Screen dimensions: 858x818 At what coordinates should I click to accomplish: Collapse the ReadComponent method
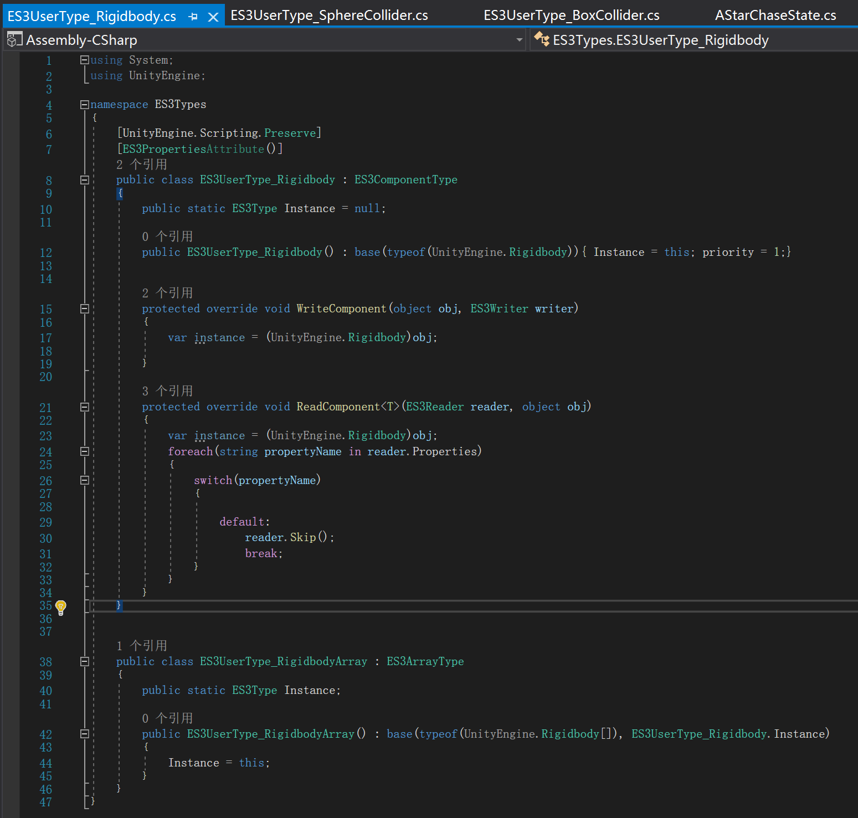pyautogui.click(x=85, y=407)
